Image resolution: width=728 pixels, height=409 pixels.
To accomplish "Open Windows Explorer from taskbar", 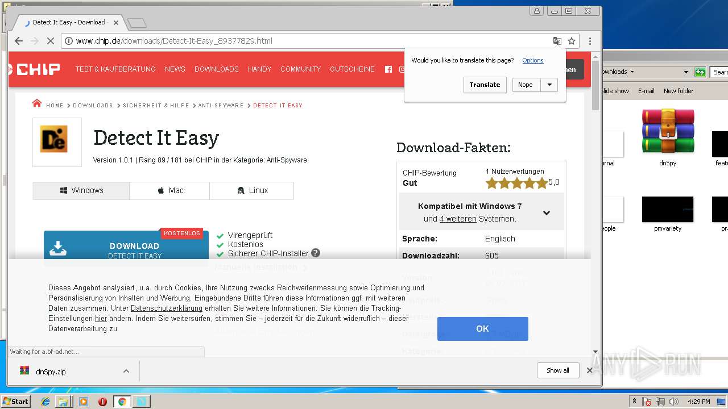I will coord(63,402).
